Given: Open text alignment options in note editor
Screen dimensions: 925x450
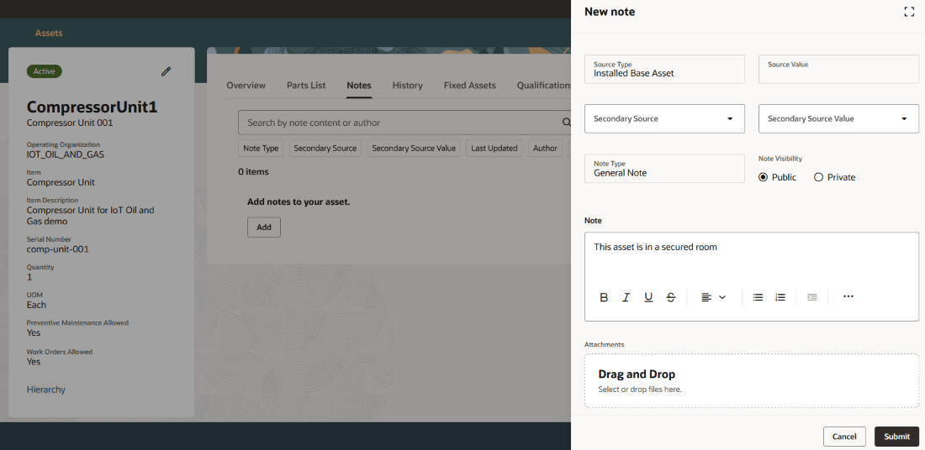Looking at the screenshot, I should [x=713, y=297].
